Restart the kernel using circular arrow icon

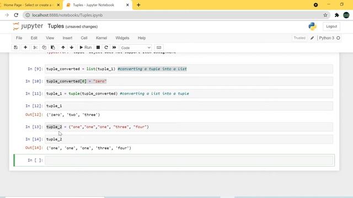click(106, 47)
